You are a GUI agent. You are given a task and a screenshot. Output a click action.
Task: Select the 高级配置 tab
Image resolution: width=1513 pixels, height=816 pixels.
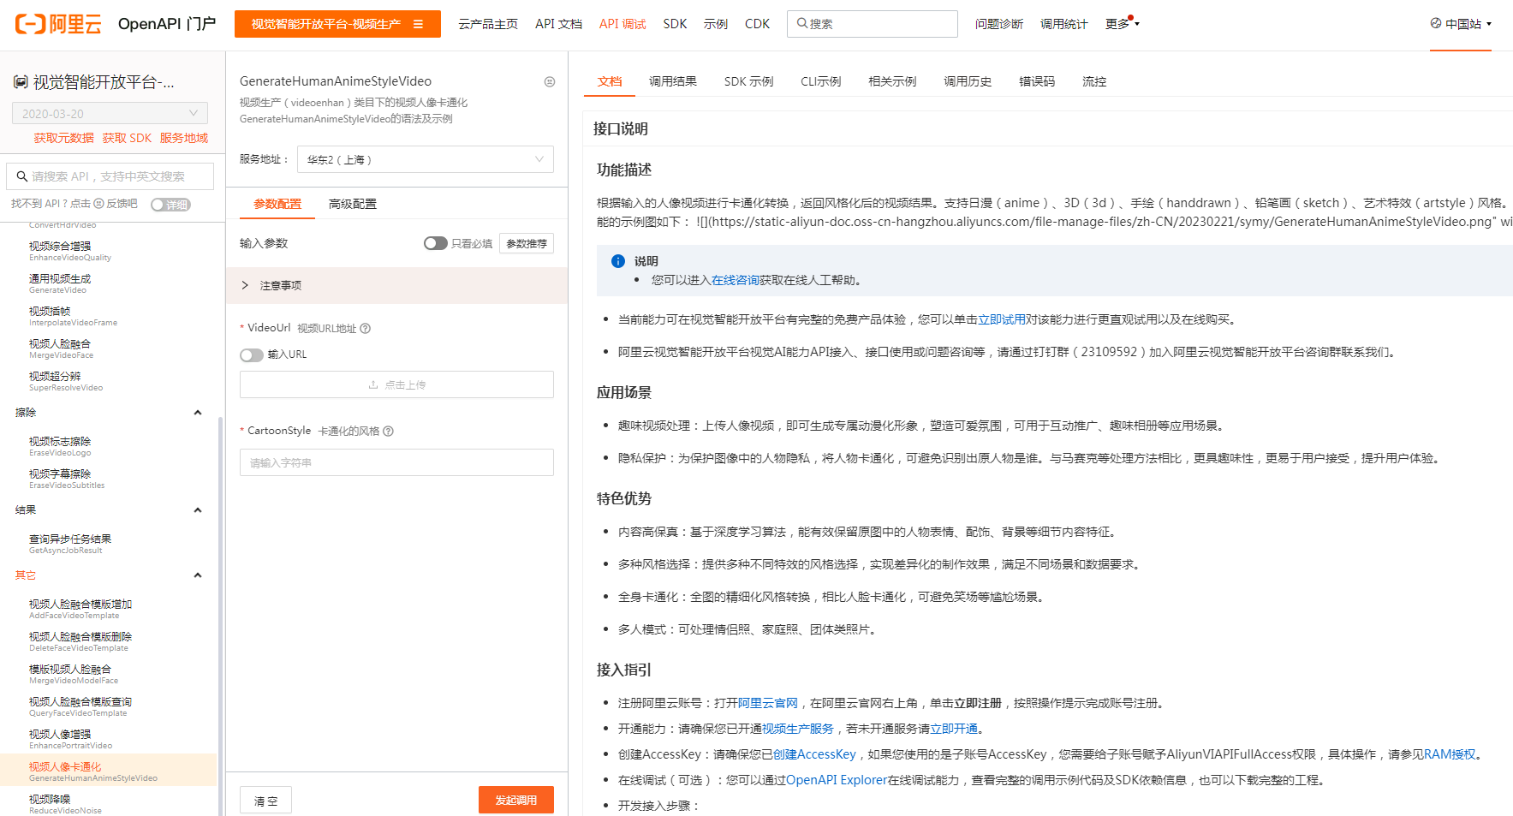click(x=353, y=204)
